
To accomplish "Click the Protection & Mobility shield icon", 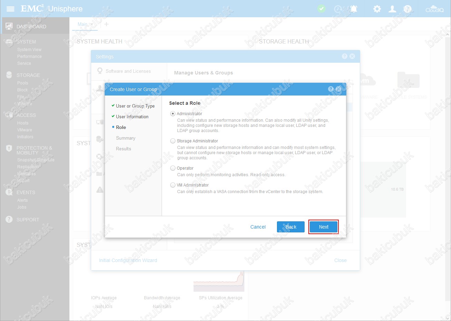I will click(x=9, y=148).
